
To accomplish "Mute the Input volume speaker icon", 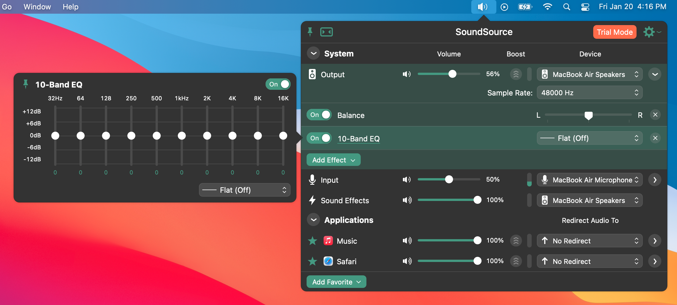I will [407, 180].
